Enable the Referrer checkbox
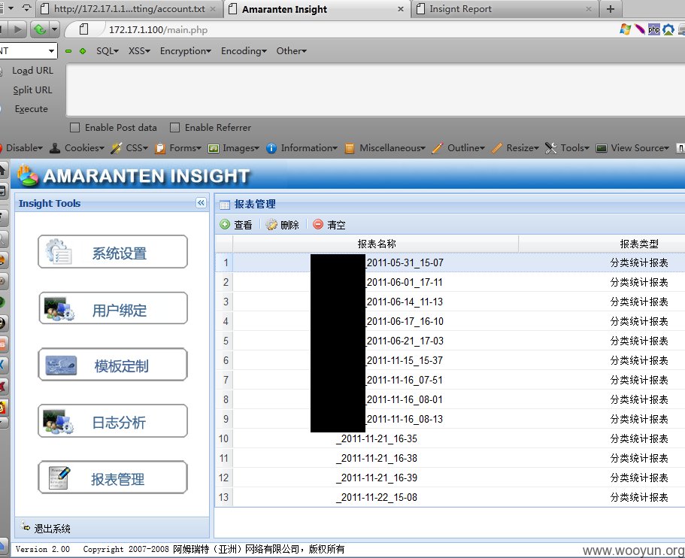685x558 pixels. click(174, 128)
